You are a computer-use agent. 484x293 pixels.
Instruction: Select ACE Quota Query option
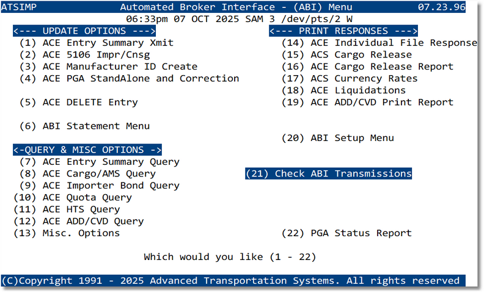coord(72,198)
